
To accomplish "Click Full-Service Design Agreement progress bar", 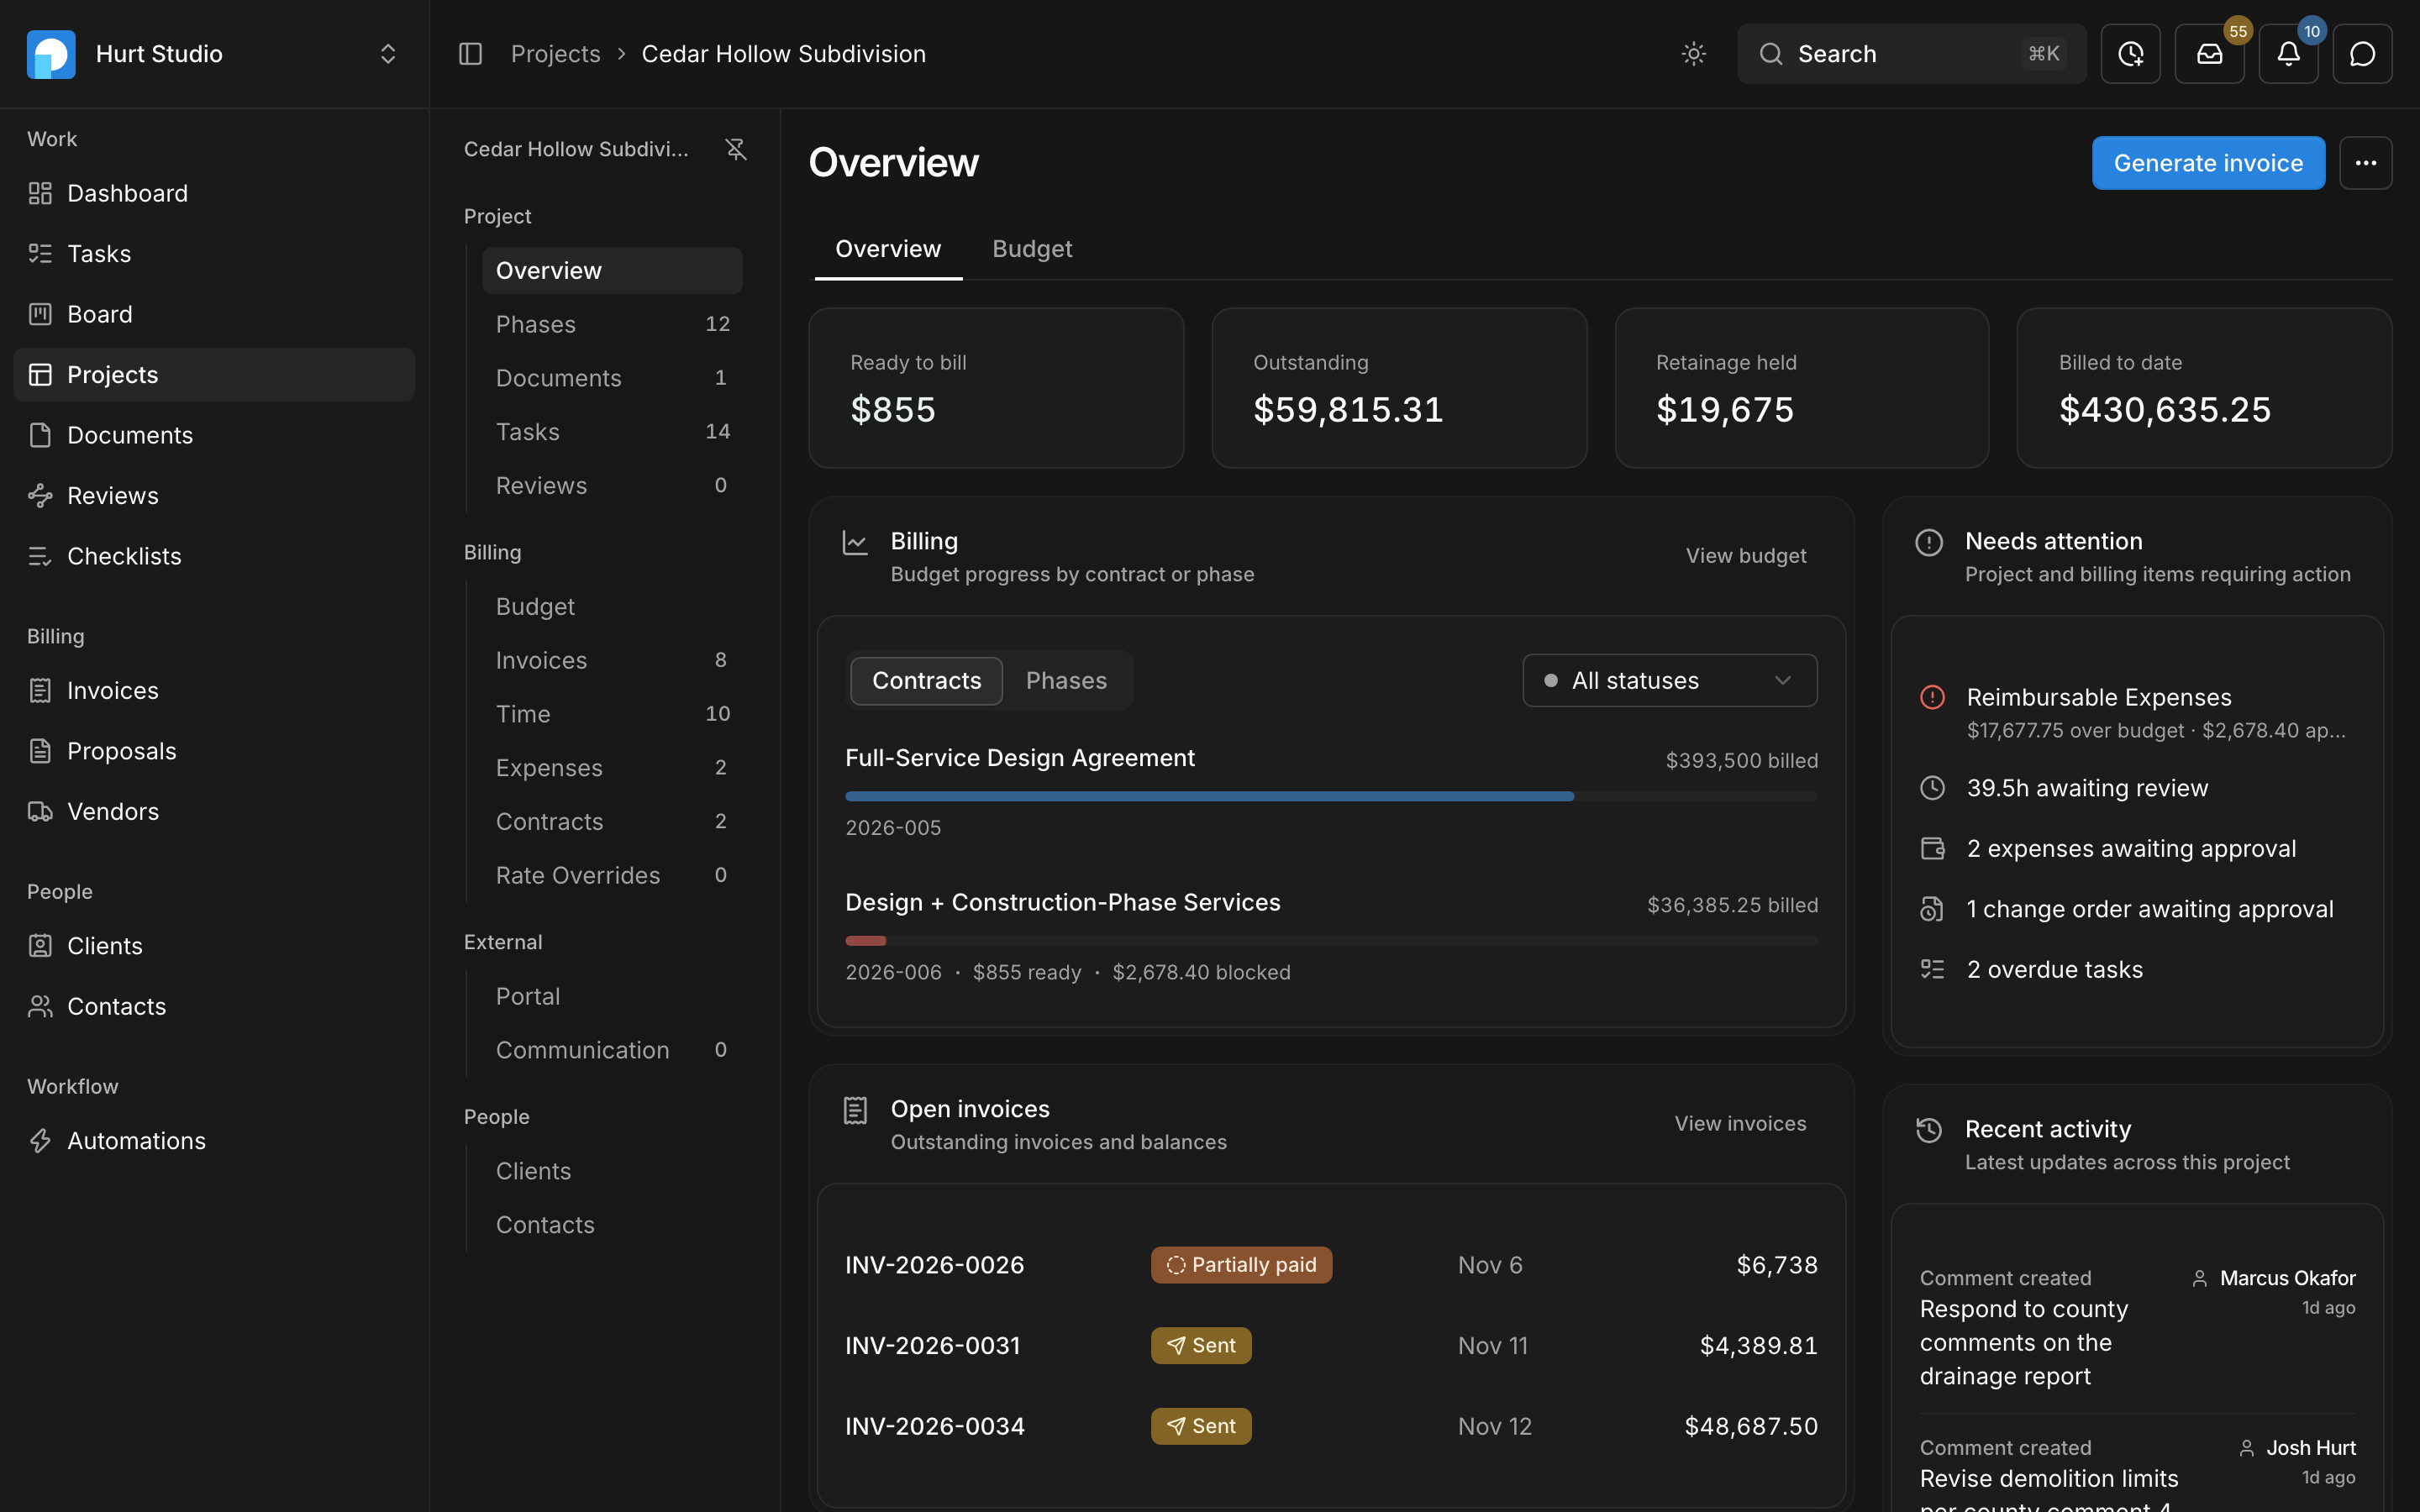I will pyautogui.click(x=1331, y=797).
